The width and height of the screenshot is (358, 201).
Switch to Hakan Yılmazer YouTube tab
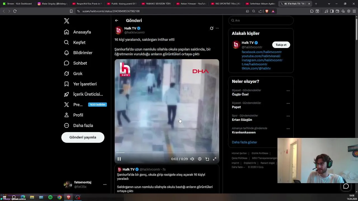click(x=191, y=4)
